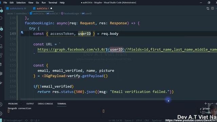The image size is (217, 122).
Task: Open the Run menu
Action: (x=44, y=3)
